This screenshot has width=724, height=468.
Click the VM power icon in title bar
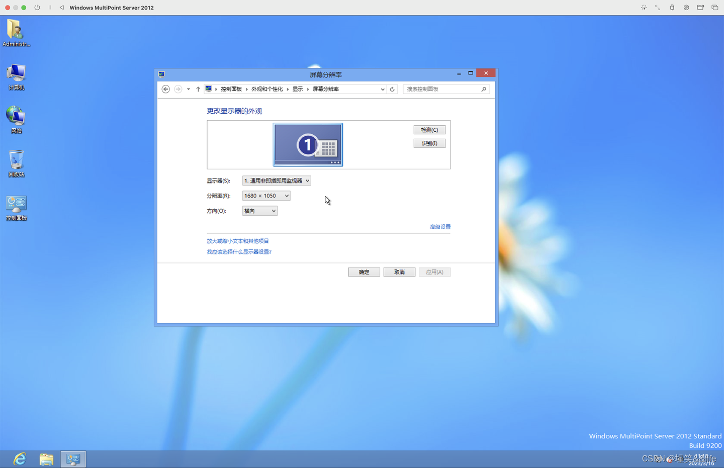pyautogui.click(x=37, y=8)
